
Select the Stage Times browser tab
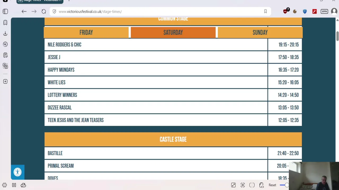[40, 1]
